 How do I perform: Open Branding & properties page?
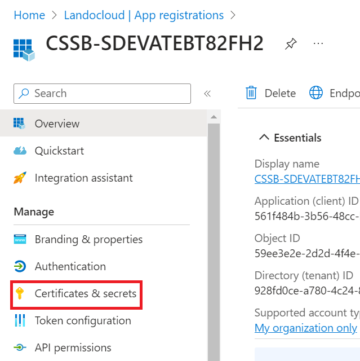point(88,239)
